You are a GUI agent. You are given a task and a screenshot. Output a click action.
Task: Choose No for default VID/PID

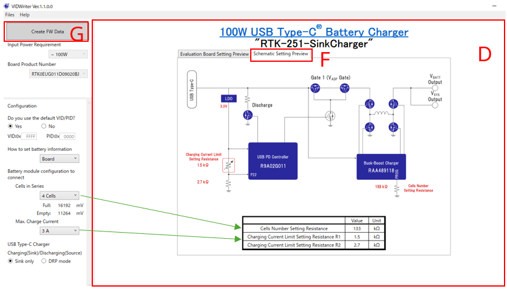coord(44,126)
